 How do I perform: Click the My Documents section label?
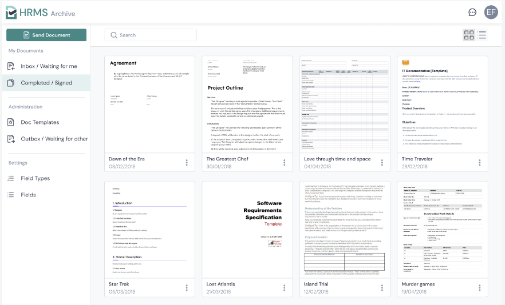point(26,51)
